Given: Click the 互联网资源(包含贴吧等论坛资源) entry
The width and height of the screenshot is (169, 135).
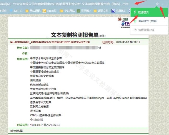Looking at the screenshot, I should [x=49, y=93].
